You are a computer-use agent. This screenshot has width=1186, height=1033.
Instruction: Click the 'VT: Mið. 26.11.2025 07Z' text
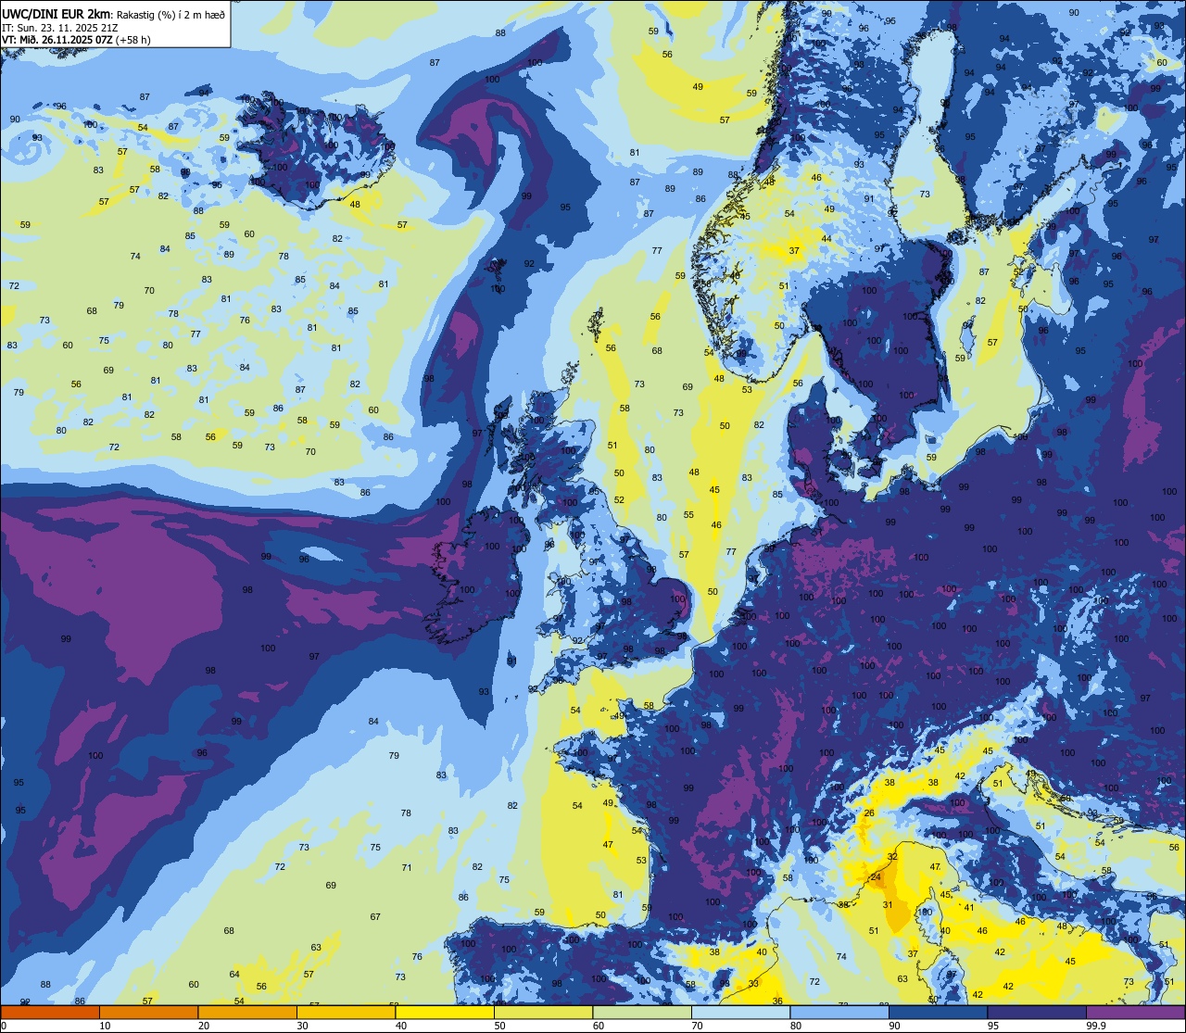click(57, 40)
